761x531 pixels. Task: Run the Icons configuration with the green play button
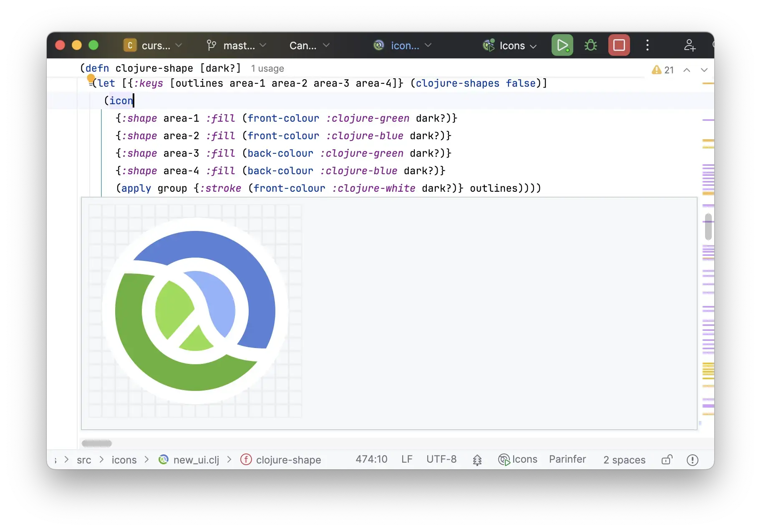(562, 45)
